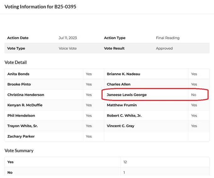Image resolution: width=214 pixels, height=178 pixels.
Task: Click the 'Jul 11, 2023' date value
Action: 68,38
